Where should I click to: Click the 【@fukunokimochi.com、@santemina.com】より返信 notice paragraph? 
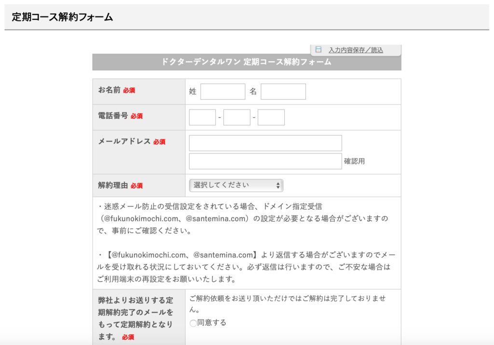click(246, 267)
